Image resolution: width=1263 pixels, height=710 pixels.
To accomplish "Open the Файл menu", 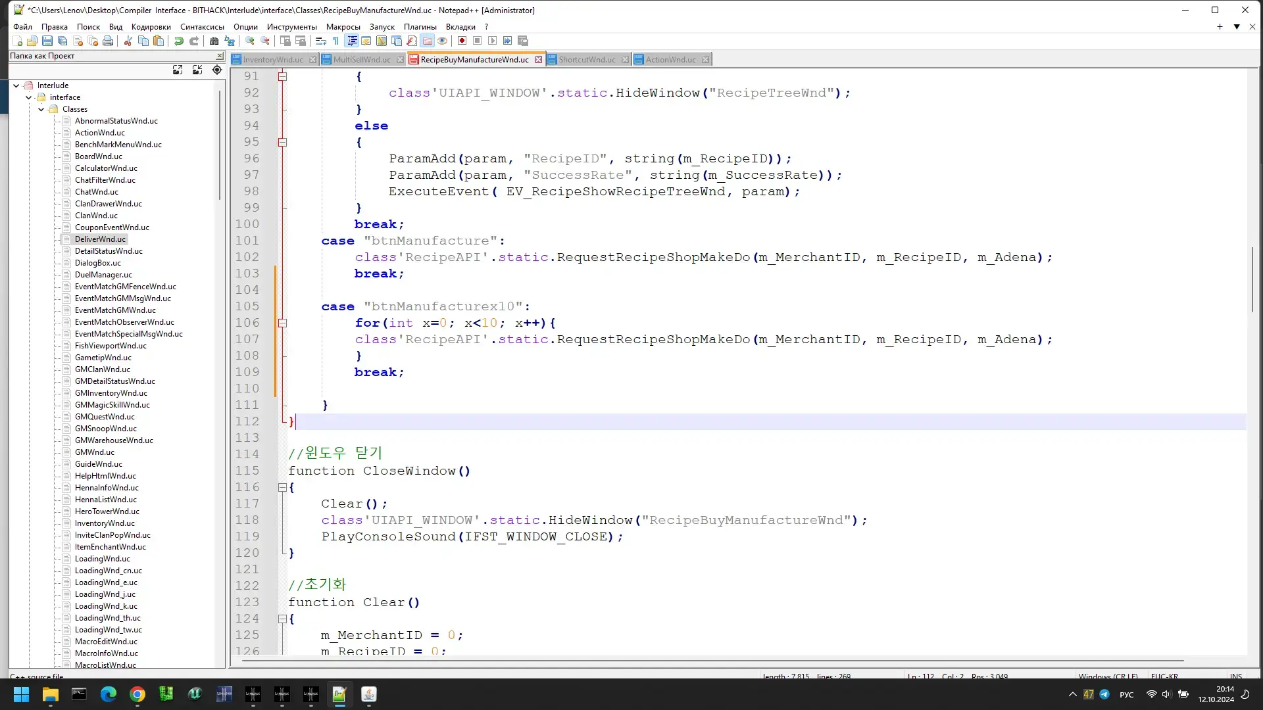I will tap(22, 27).
